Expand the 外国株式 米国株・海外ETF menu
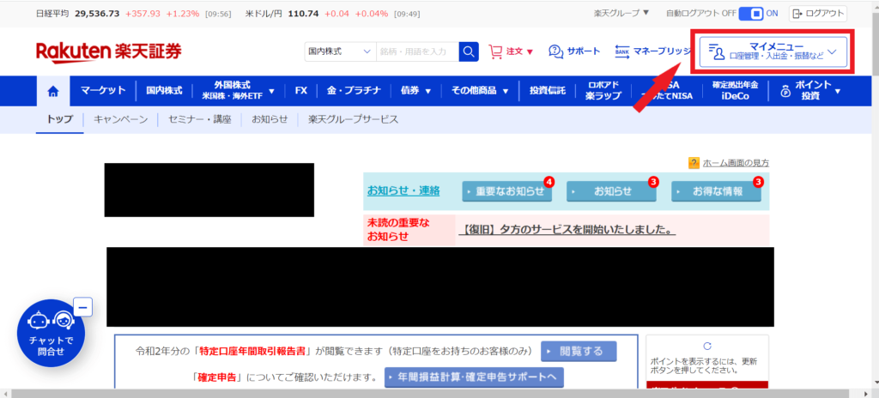Image resolution: width=879 pixels, height=398 pixels. (x=238, y=91)
